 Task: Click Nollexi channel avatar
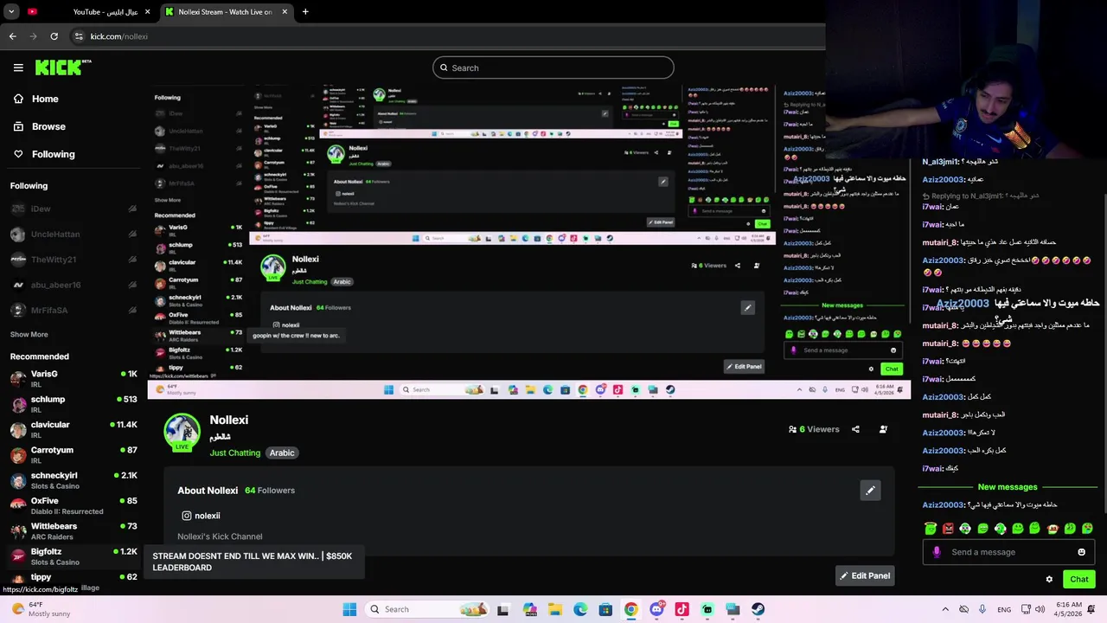point(182,432)
